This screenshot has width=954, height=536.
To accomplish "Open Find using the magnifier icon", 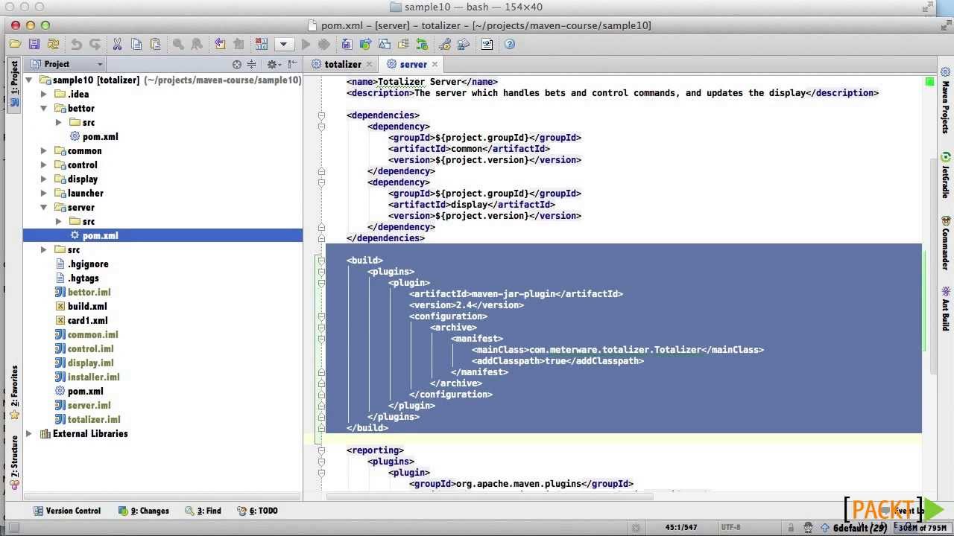I will click(178, 45).
